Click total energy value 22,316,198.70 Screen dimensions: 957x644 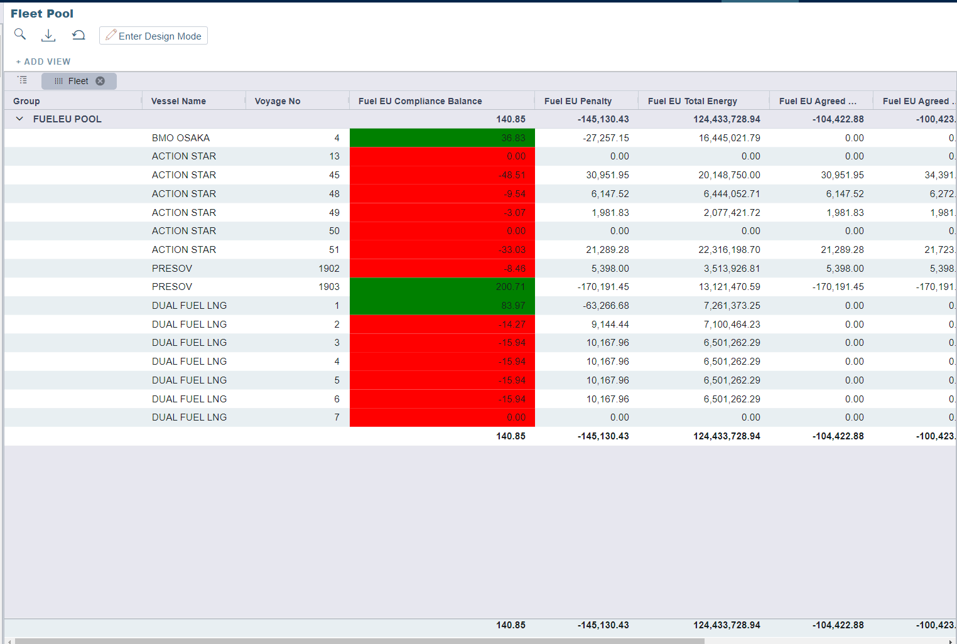(x=730, y=250)
